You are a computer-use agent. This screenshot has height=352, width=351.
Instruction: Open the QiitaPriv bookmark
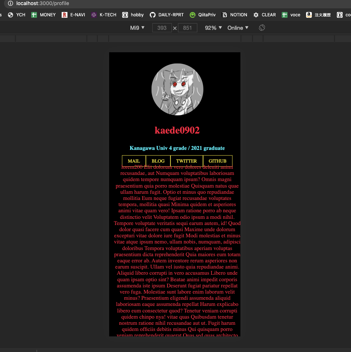click(x=203, y=15)
